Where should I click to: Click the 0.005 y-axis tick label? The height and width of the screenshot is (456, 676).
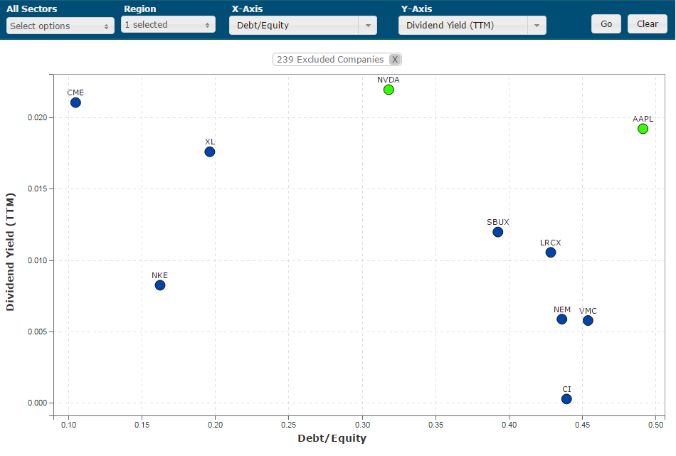tap(38, 332)
